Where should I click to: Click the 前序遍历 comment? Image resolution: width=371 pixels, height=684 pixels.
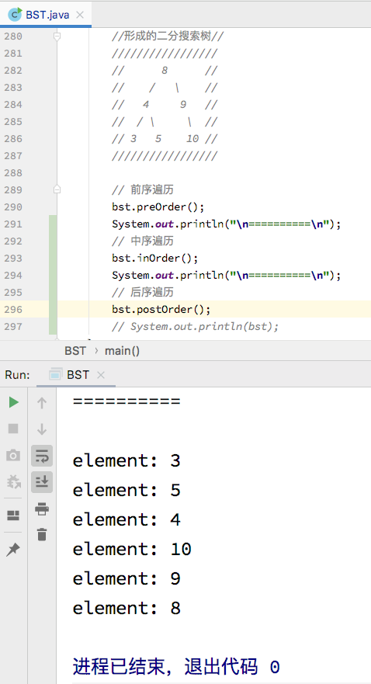point(143,189)
